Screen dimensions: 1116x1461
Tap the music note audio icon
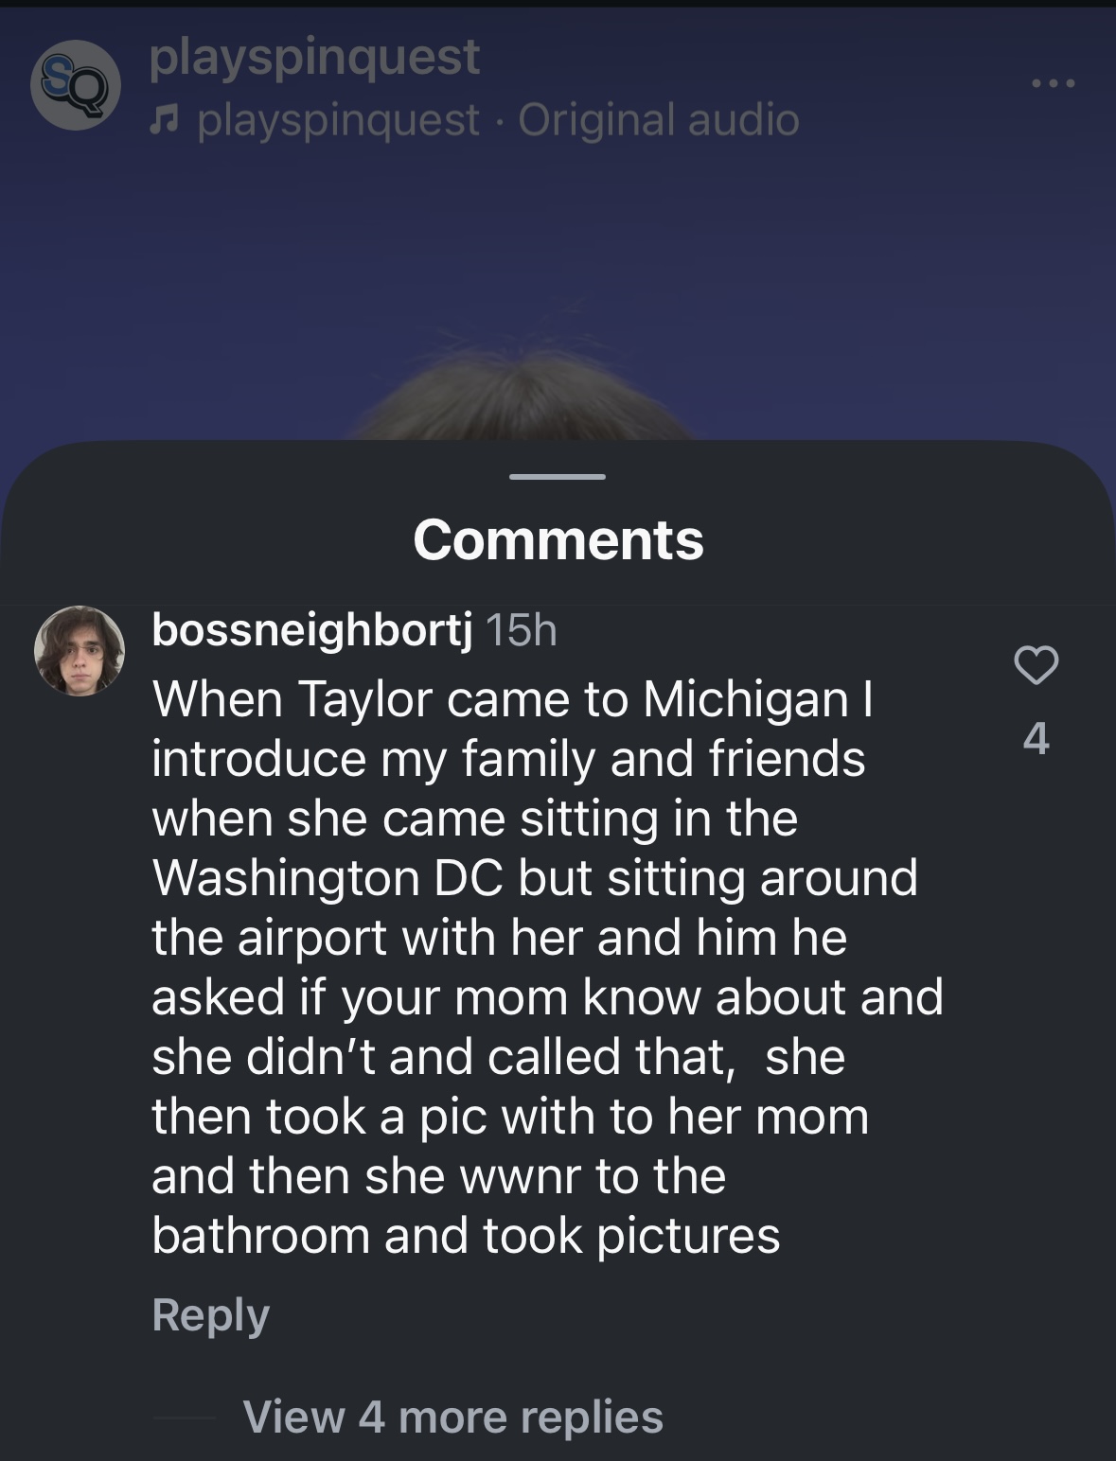coord(167,121)
